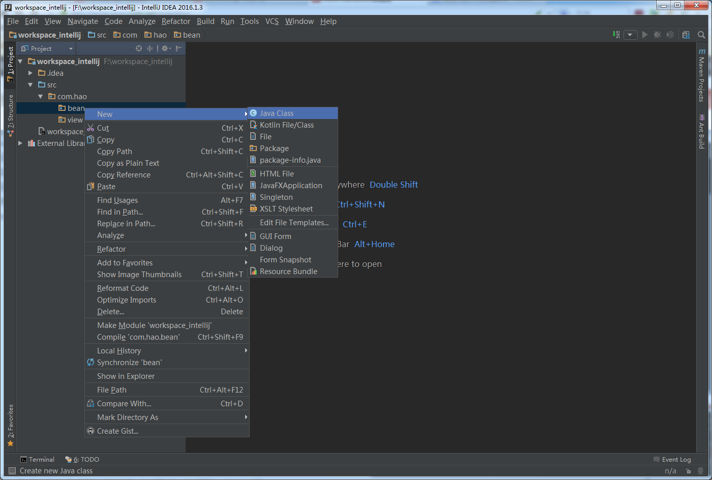Open Mark Directory As submenu
The width and height of the screenshot is (712, 480).
click(167, 417)
